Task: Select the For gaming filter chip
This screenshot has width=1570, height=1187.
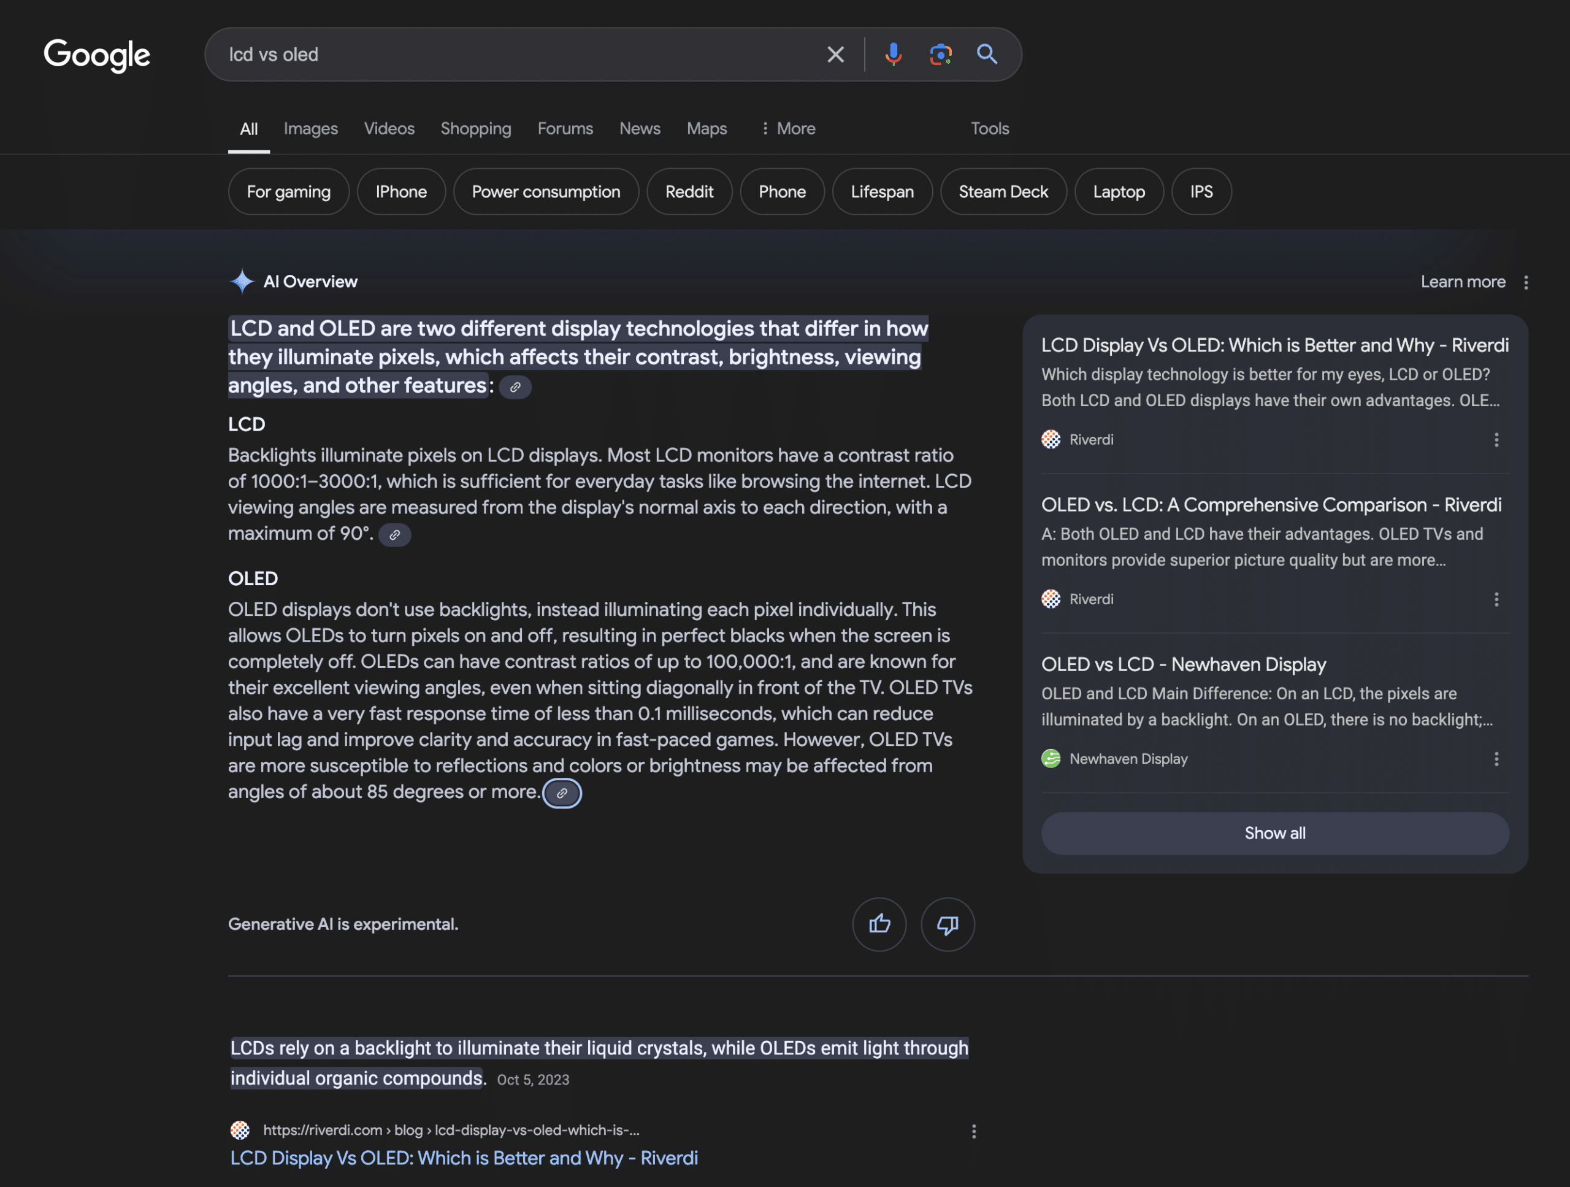Action: [289, 191]
